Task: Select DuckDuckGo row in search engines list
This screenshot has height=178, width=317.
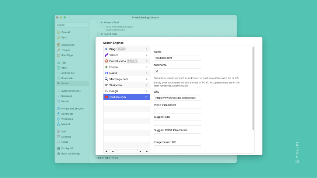Action: [x=126, y=61]
